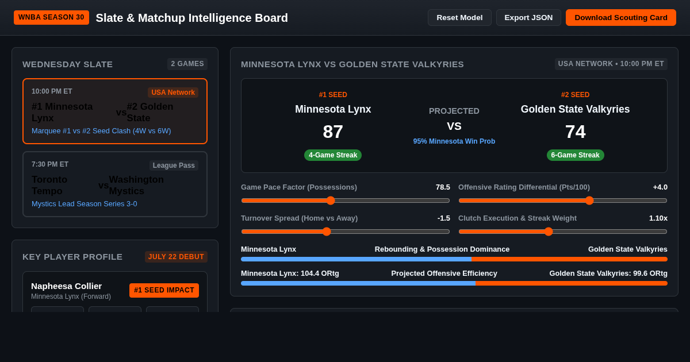Click USA NETWORK • 10:00 PM ET label
Viewport: 690px width, 362px height.
(x=611, y=64)
